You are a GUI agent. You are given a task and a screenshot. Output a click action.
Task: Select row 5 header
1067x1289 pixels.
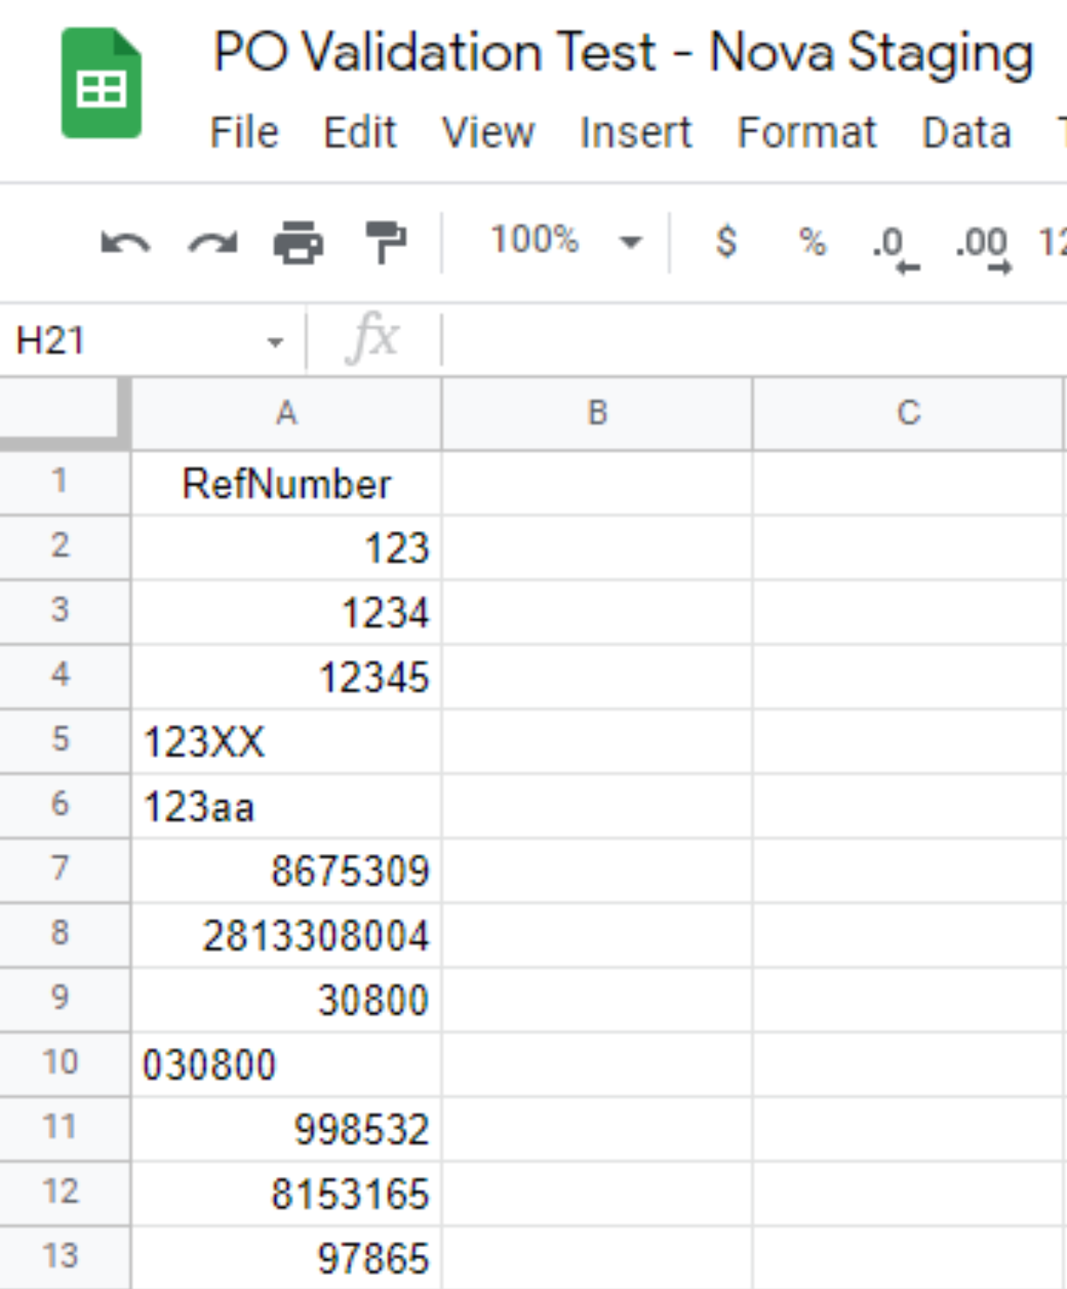(x=61, y=740)
